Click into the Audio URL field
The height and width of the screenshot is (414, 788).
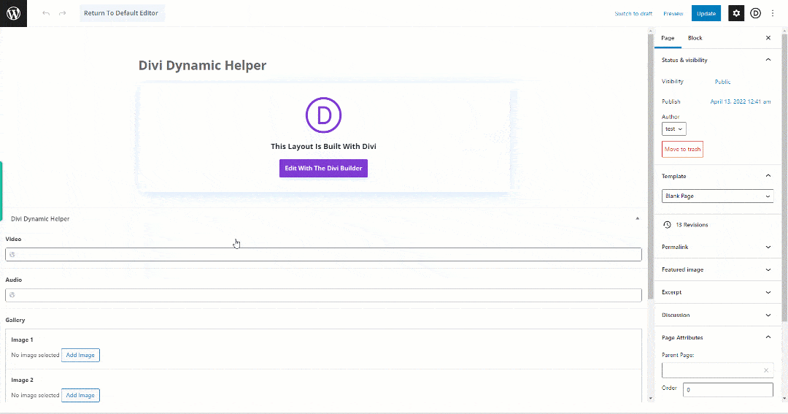coord(324,295)
